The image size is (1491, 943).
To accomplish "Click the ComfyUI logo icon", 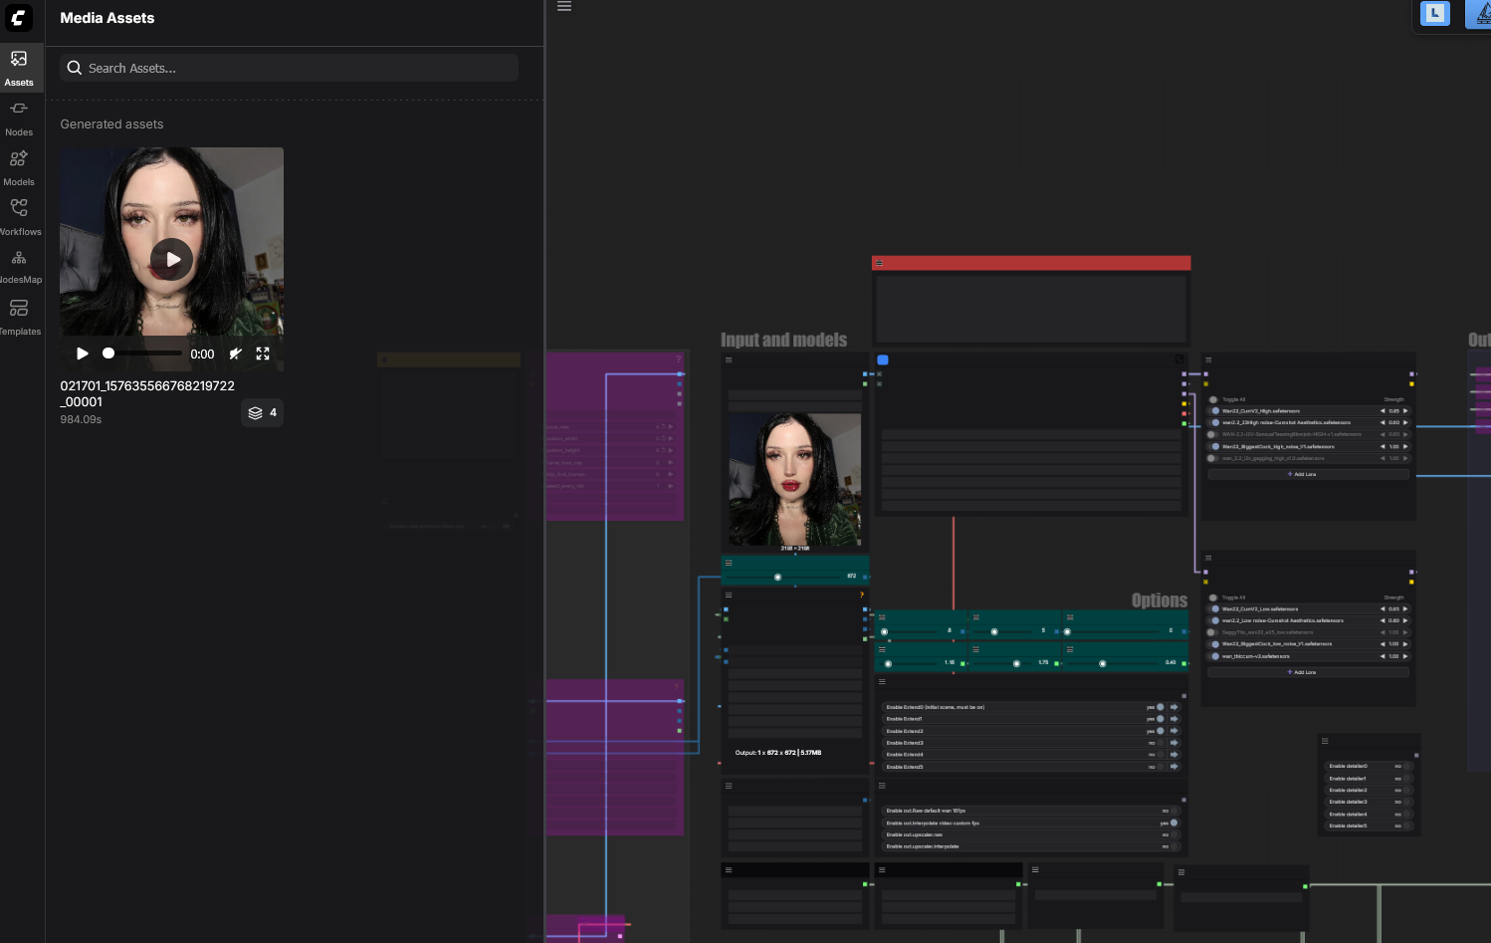I will pyautogui.click(x=19, y=18).
